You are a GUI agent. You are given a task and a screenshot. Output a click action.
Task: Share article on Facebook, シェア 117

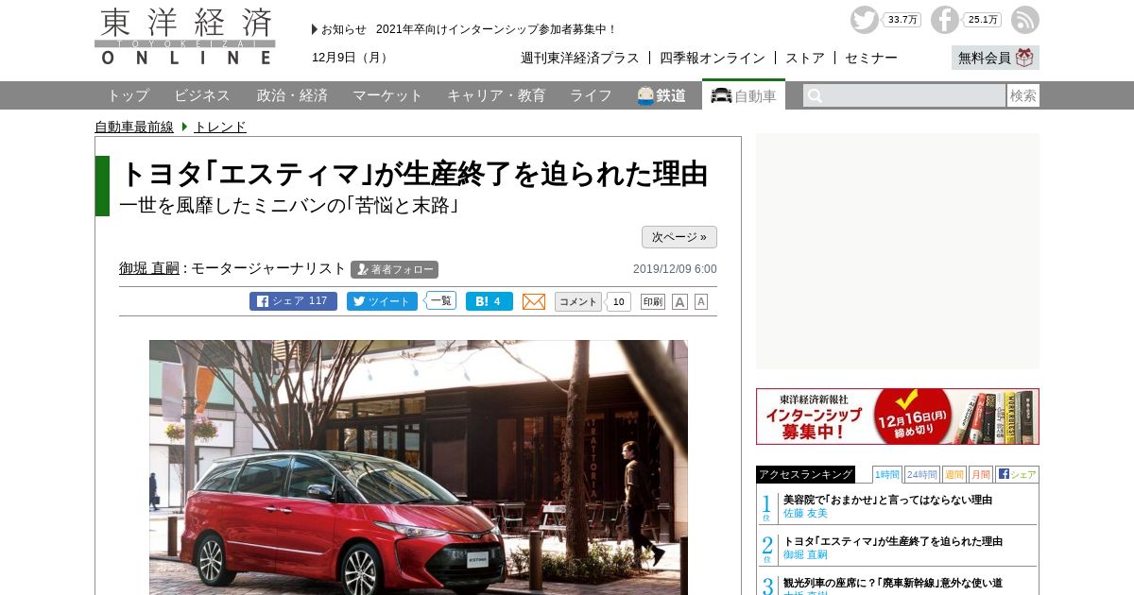(293, 301)
